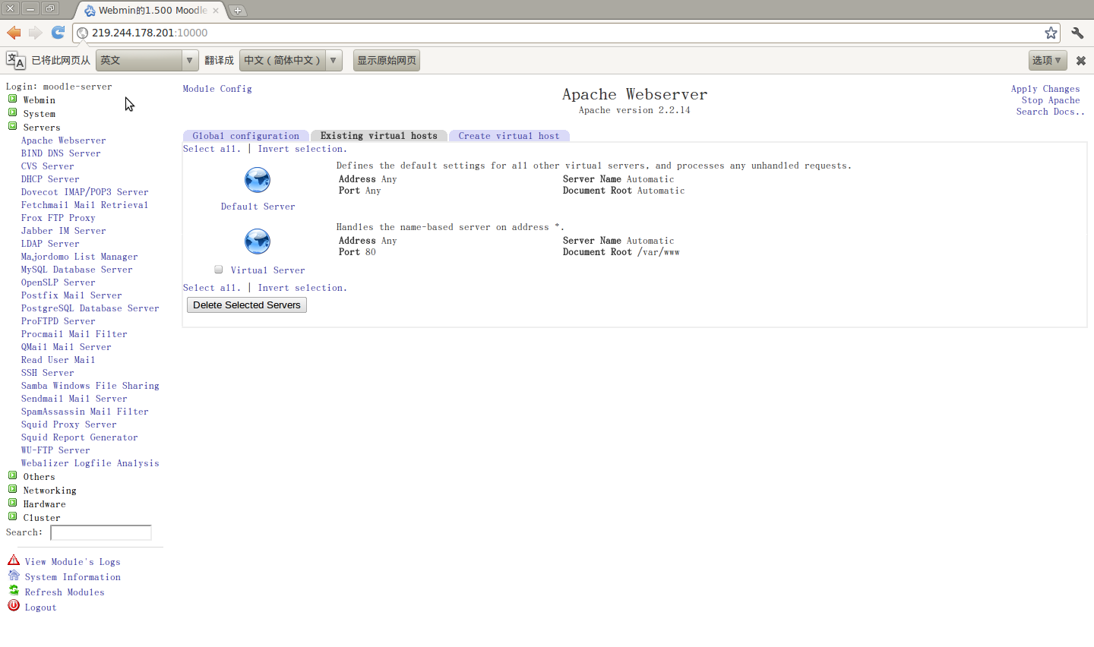Image resolution: width=1094 pixels, height=647 pixels.
Task: Click the Virtual Server label link
Action: click(x=268, y=270)
